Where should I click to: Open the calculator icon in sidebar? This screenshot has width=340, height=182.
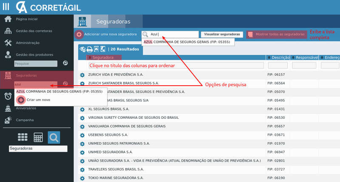(x=38, y=137)
